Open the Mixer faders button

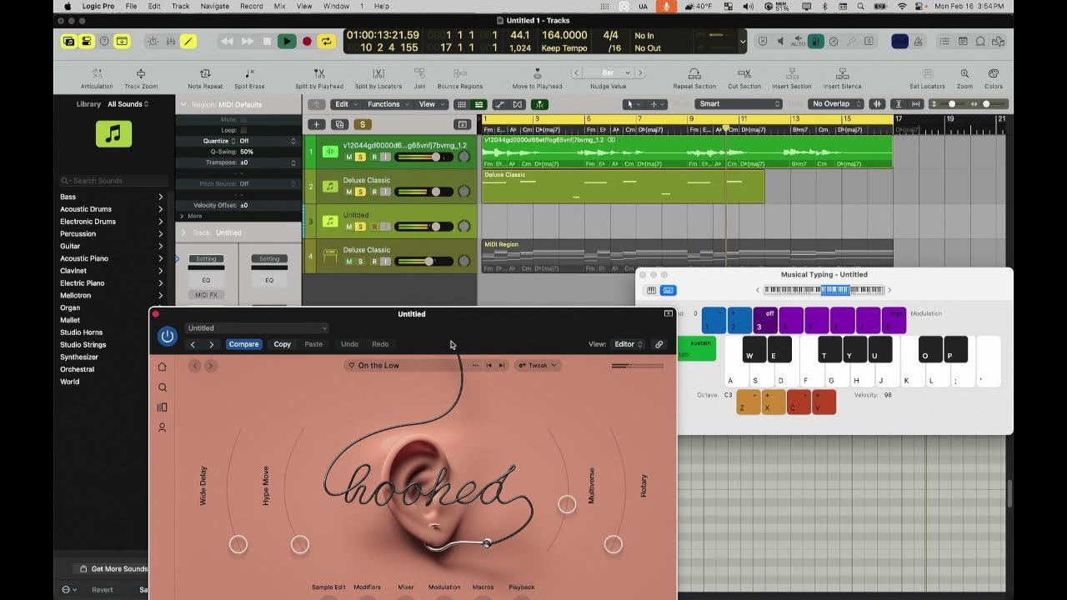point(171,41)
